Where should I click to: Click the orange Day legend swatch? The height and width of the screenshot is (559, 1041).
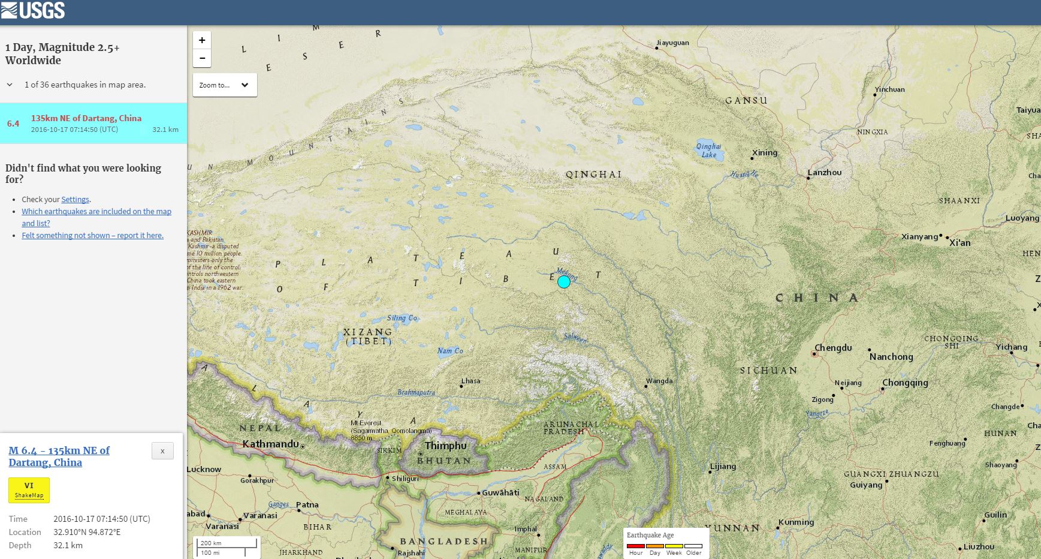655,546
